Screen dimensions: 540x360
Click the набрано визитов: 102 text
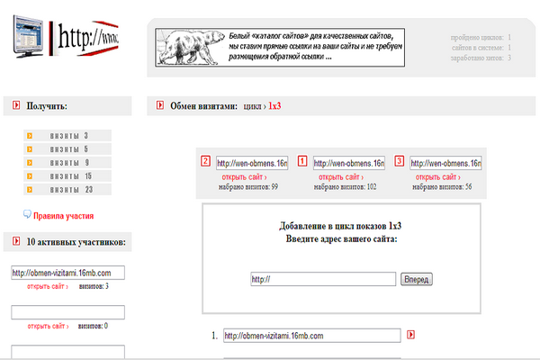coord(345,187)
